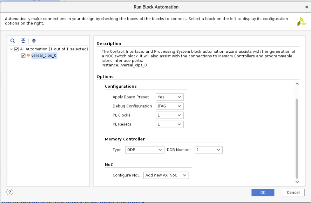This screenshot has width=311, height=203.
Task: Confirm automation by clicking OK
Action: pyautogui.click(x=263, y=192)
